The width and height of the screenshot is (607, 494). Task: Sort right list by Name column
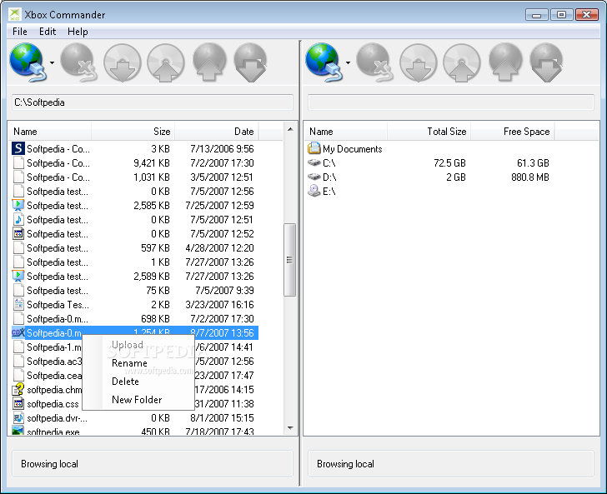346,132
